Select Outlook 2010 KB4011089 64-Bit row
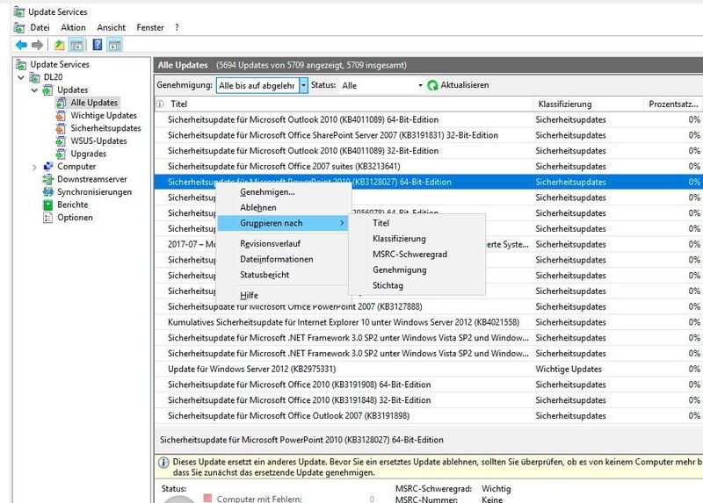The height and width of the screenshot is (503, 703). (x=429, y=119)
